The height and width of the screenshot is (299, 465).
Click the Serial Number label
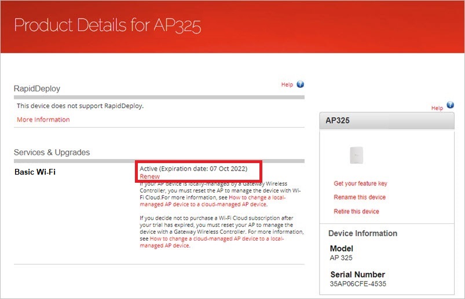point(358,275)
